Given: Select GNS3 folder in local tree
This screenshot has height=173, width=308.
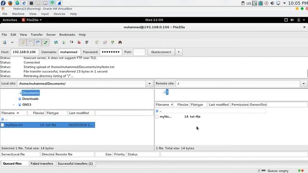Looking at the screenshot, I should [26, 105].
